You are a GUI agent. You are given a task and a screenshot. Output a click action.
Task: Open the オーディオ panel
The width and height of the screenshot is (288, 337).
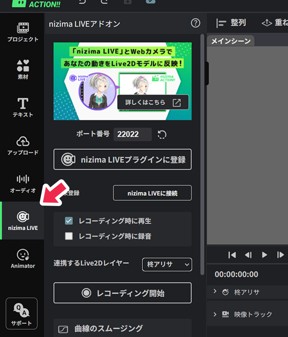tap(22, 183)
